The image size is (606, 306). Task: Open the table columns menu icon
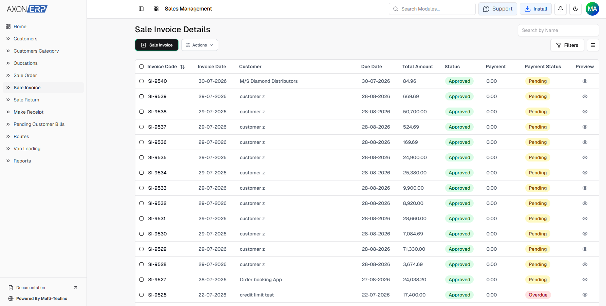coord(593,45)
